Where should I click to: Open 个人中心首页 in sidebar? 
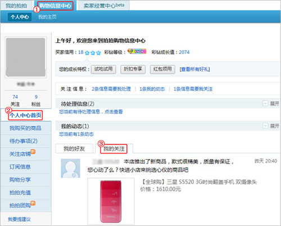click(x=26, y=115)
